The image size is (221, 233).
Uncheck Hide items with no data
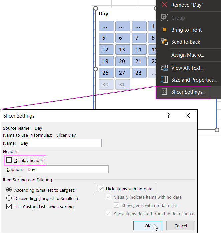point(101,189)
